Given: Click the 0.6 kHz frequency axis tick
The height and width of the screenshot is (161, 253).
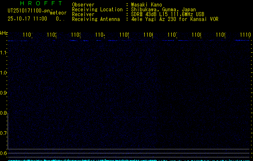Looking at the screenshot, I should [x=4, y=153].
